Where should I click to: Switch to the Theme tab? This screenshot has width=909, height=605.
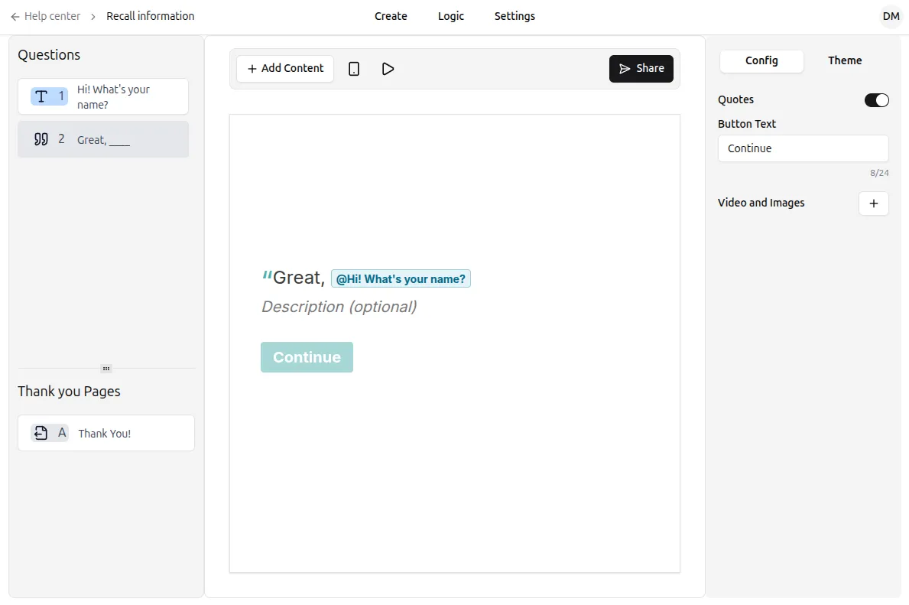point(844,60)
